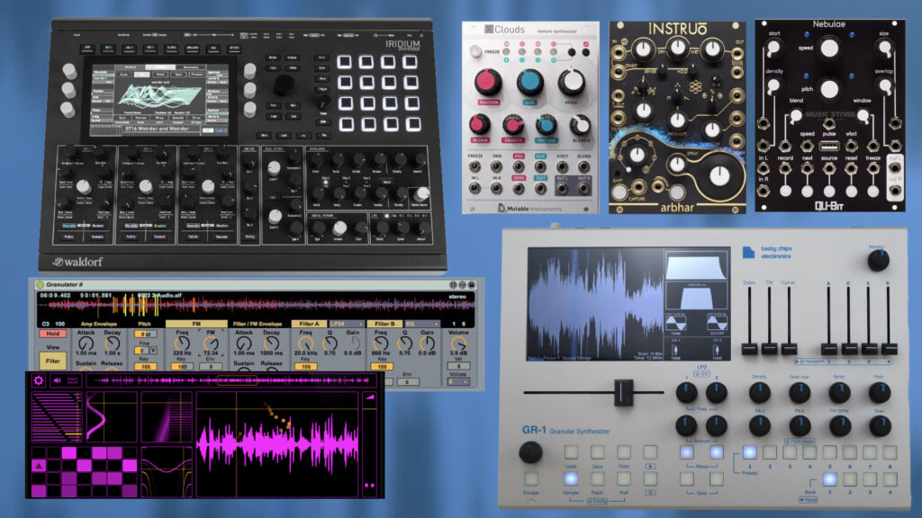922x518 pixels.
Task: Open the Filter B type dropdown (EQ)
Action: (420, 323)
